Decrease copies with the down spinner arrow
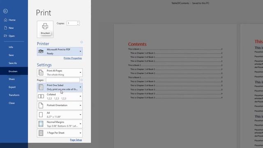Screen dimensions: 263x148 [78, 25]
